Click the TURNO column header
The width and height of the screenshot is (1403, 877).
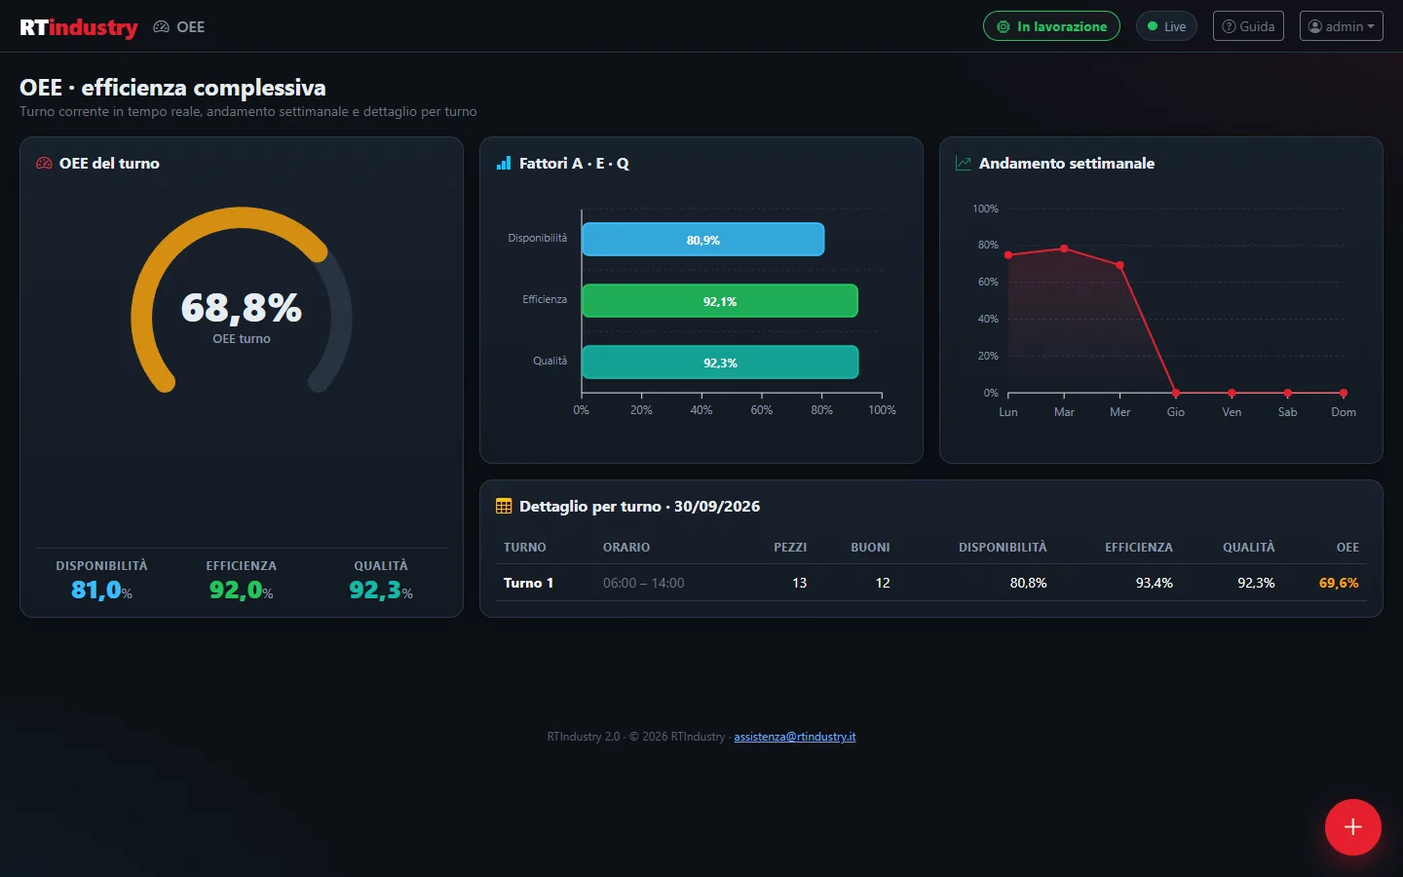click(x=525, y=548)
